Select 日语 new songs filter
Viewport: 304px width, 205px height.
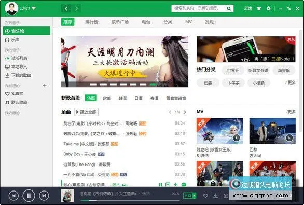(x=139, y=98)
